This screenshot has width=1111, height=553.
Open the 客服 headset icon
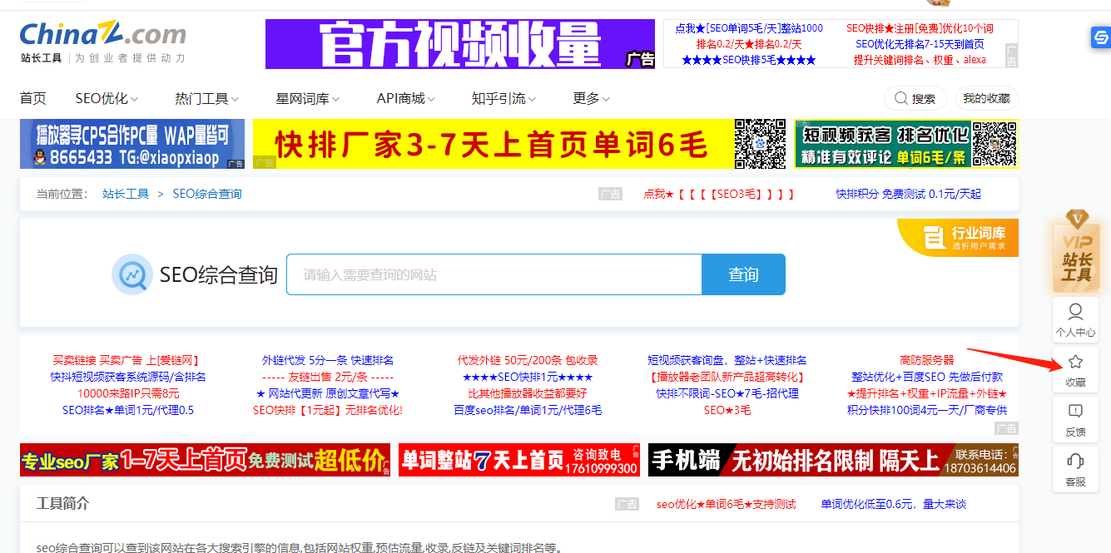pyautogui.click(x=1075, y=461)
